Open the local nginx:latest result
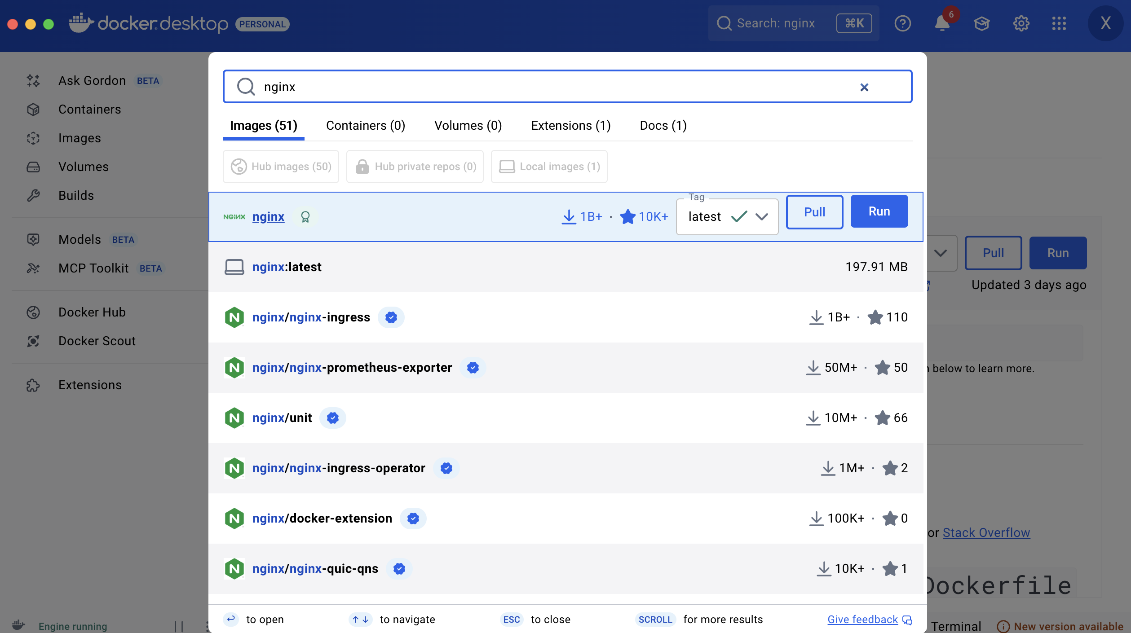Screen dimensions: 1131x633 [566, 267]
